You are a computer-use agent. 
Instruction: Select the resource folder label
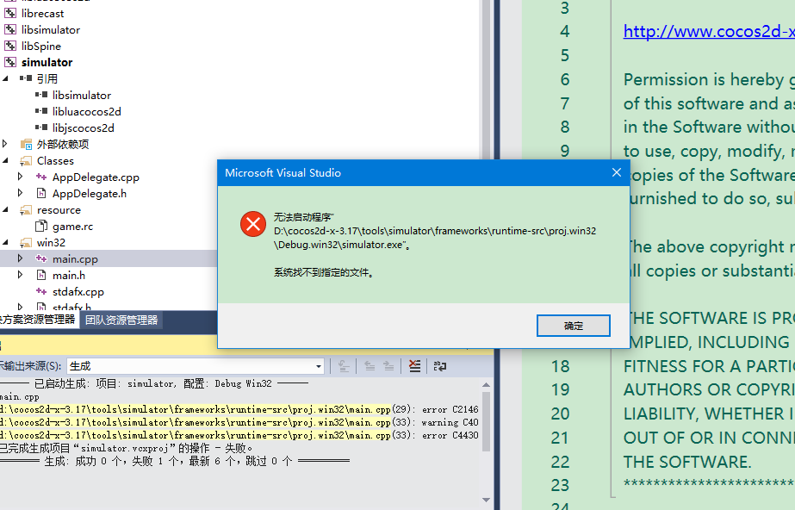(59, 210)
